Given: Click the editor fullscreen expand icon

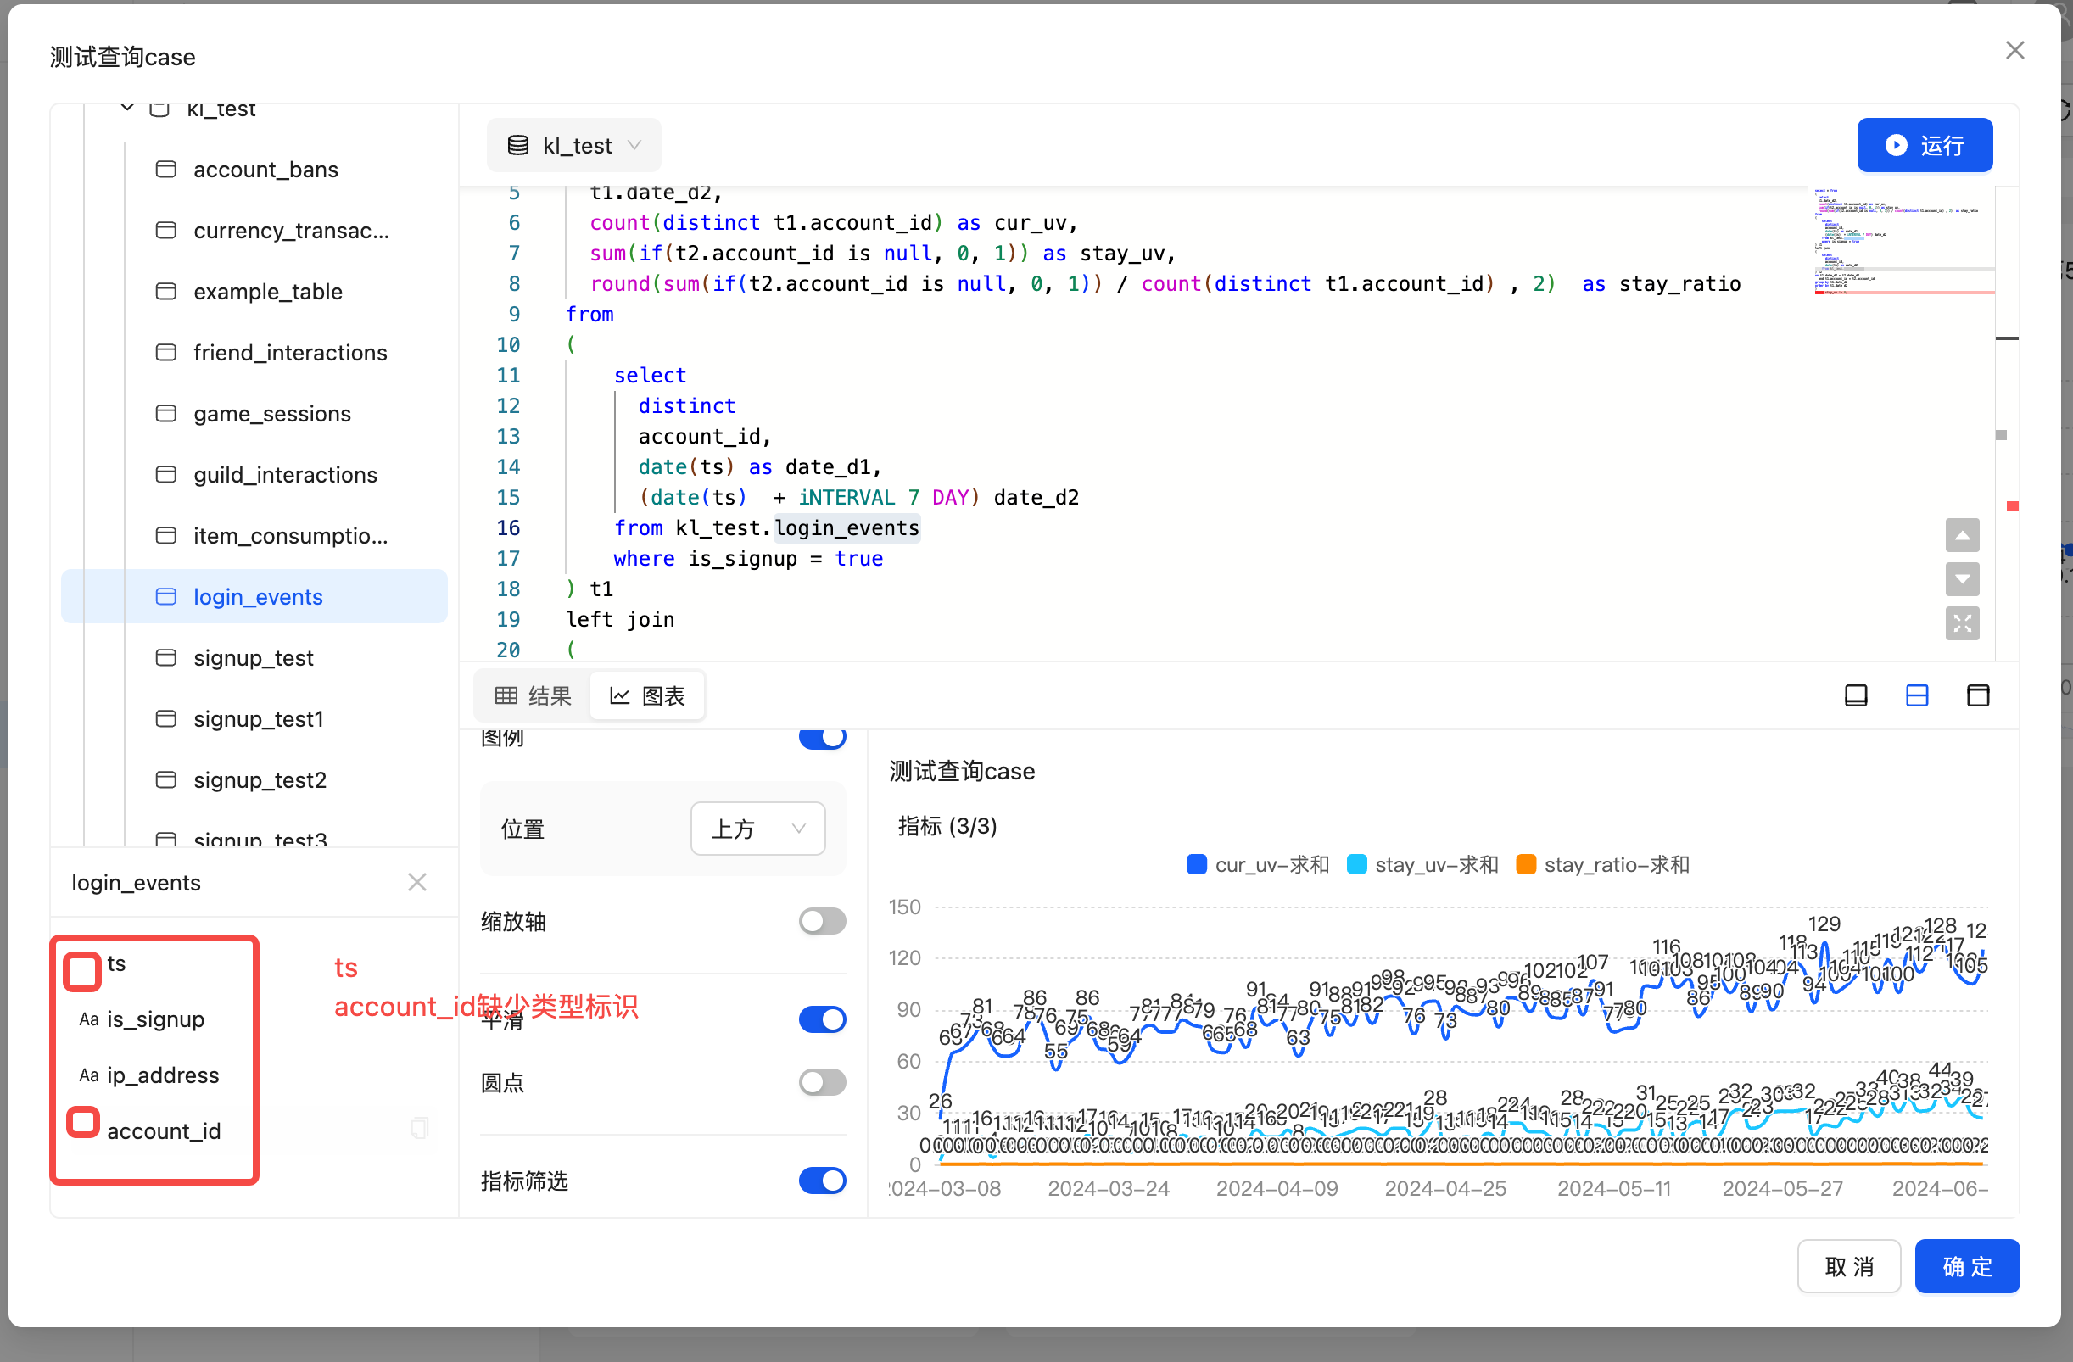Looking at the screenshot, I should click(1962, 622).
